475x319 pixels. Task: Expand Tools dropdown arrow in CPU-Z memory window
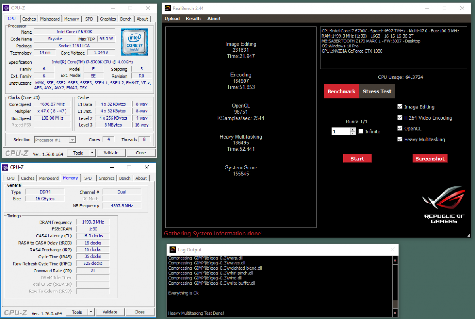(x=91, y=312)
